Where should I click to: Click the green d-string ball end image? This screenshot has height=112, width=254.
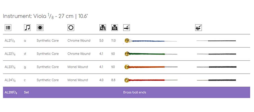pyautogui.click(x=151, y=54)
